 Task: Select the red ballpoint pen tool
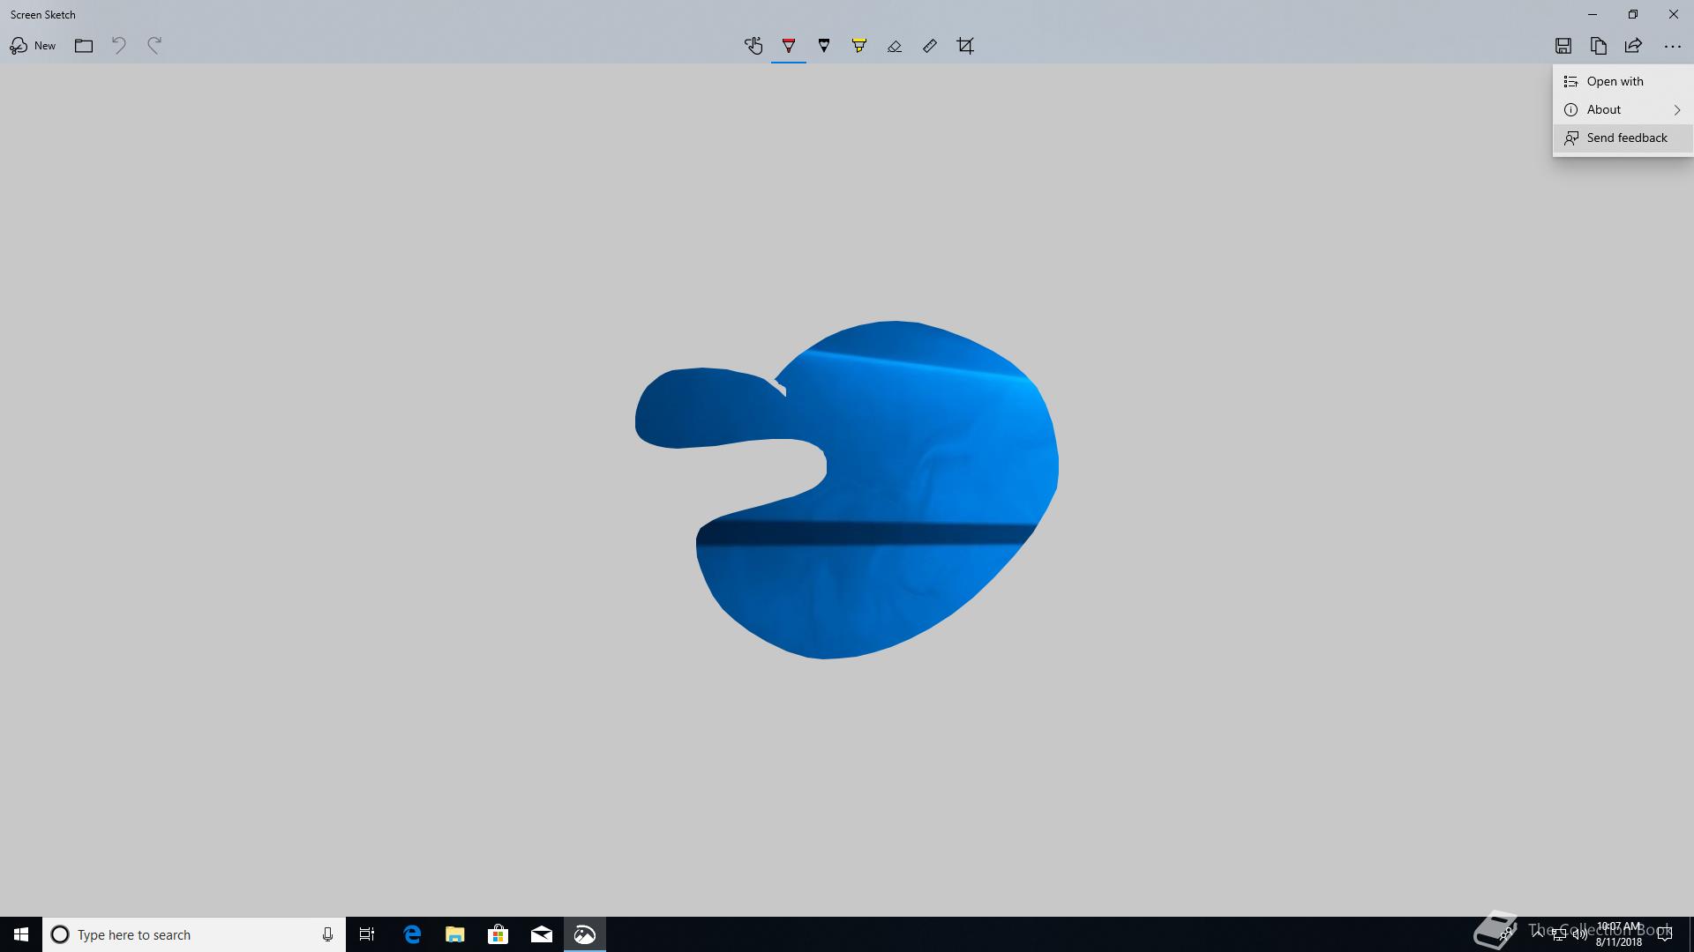(x=789, y=46)
